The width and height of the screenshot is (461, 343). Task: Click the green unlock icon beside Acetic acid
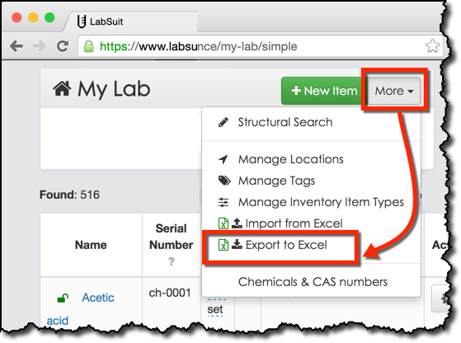pyautogui.click(x=63, y=298)
